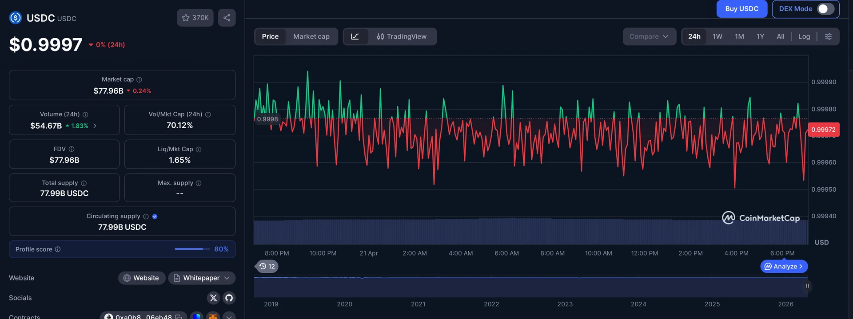Screen dimensions: 853x319
Task: Click the 0% (24h) change indicator
Action: click(107, 45)
